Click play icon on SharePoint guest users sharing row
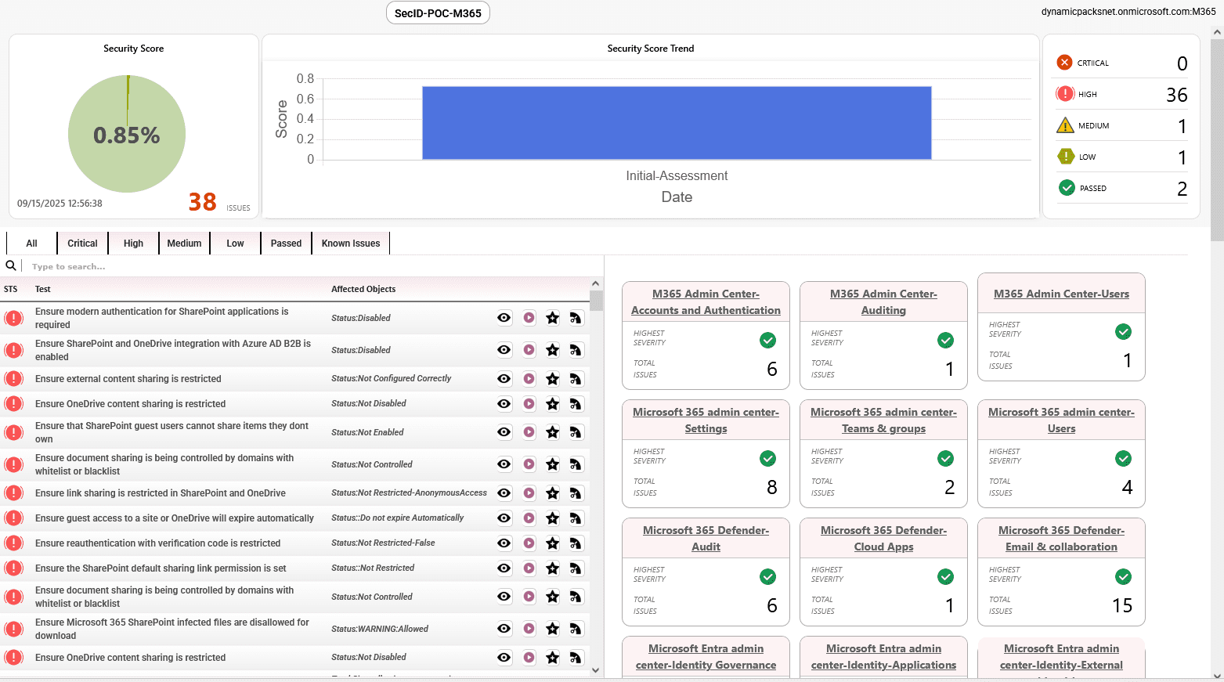 click(x=529, y=432)
